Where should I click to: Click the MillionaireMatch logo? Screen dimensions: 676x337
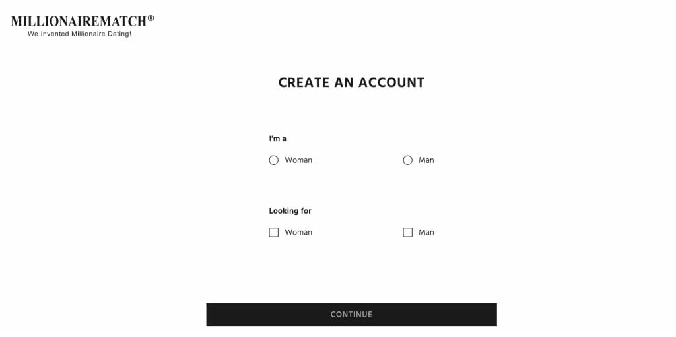click(82, 26)
